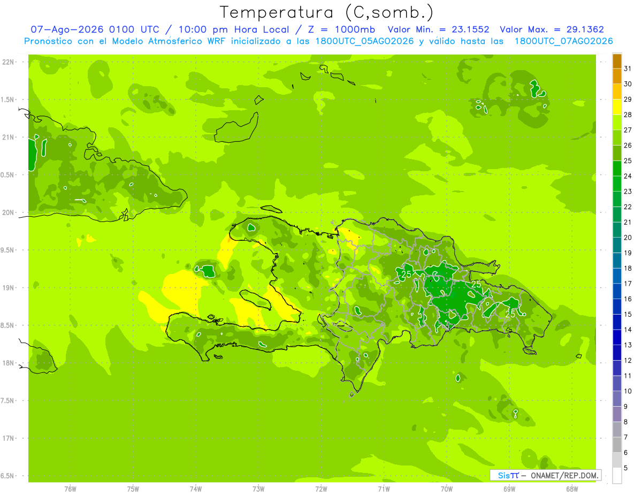The image size is (642, 496).
Task: Click the legend value '27'
Action: pos(628,130)
